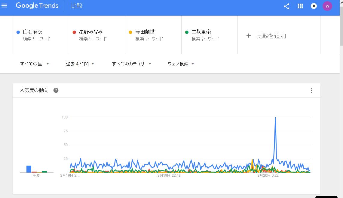The width and height of the screenshot is (343, 198).
Task: Click the 星野みなみ red color dot
Action: click(74, 32)
